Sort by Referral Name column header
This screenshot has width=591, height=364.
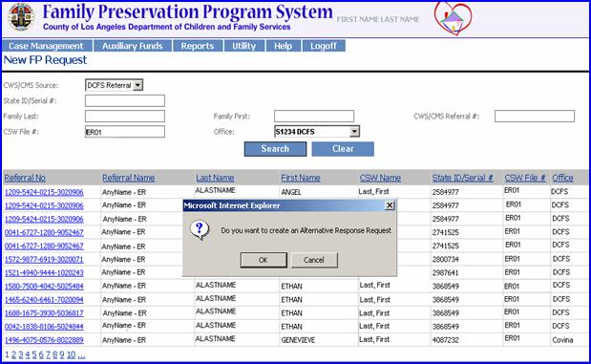tap(129, 178)
